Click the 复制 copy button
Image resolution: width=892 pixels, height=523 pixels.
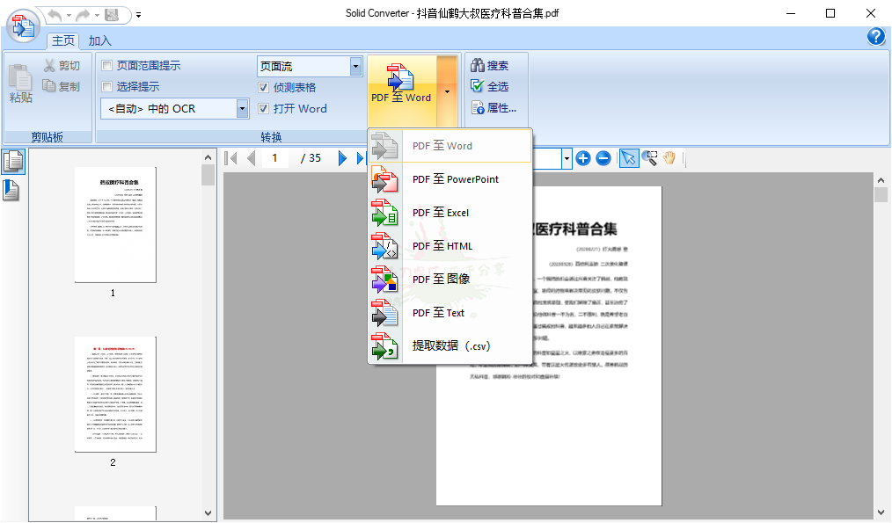click(62, 86)
